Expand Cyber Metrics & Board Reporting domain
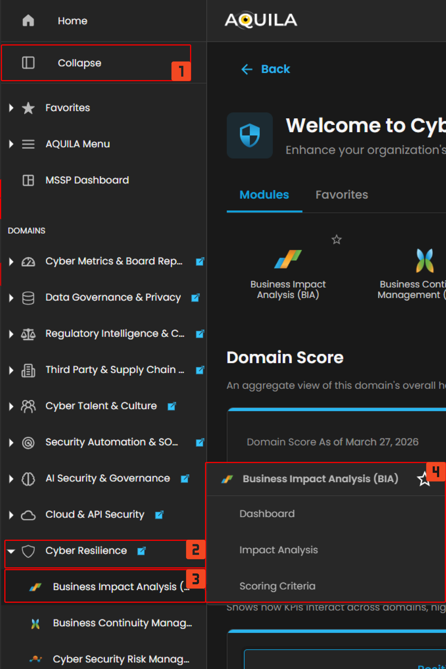446x669 pixels. [x=11, y=262]
